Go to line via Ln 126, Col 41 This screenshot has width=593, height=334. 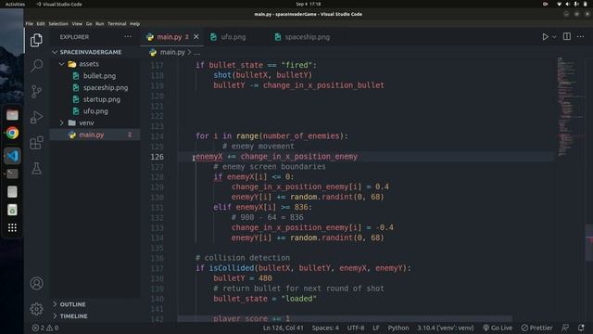(284, 328)
